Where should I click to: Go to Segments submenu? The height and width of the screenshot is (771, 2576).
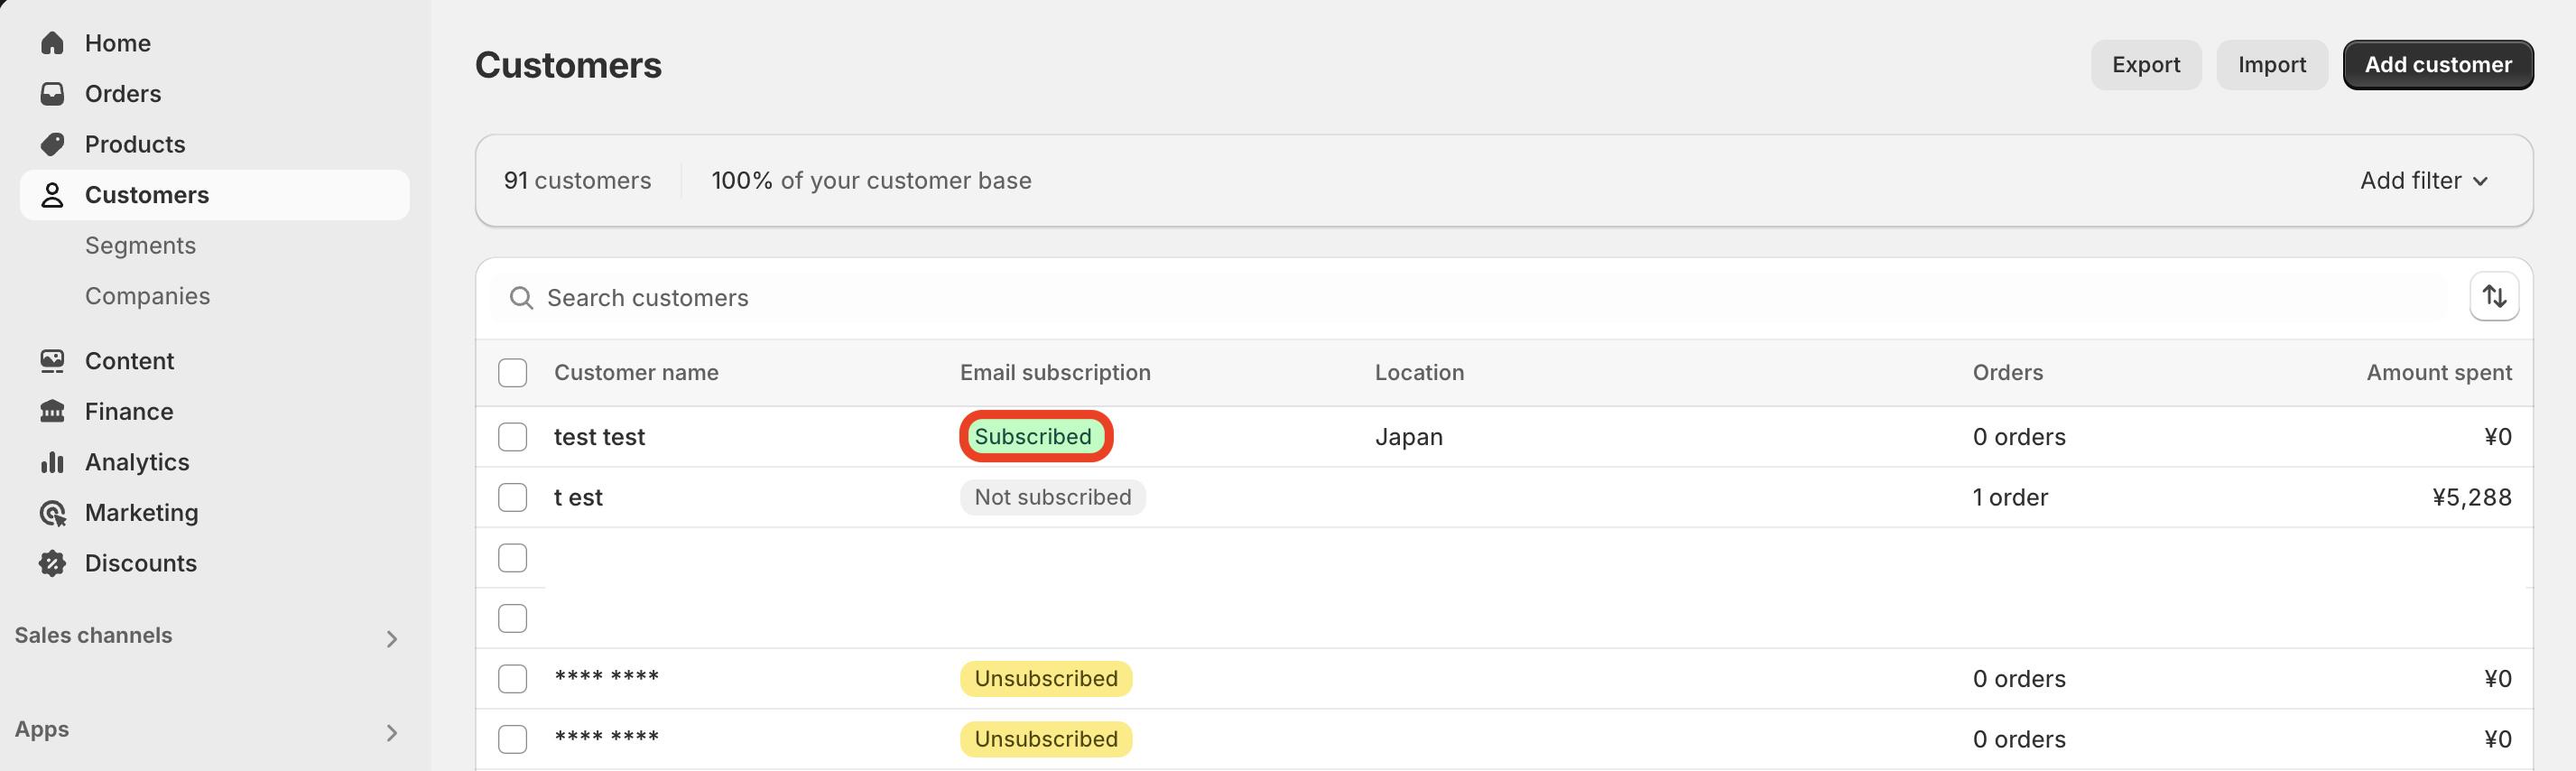140,246
